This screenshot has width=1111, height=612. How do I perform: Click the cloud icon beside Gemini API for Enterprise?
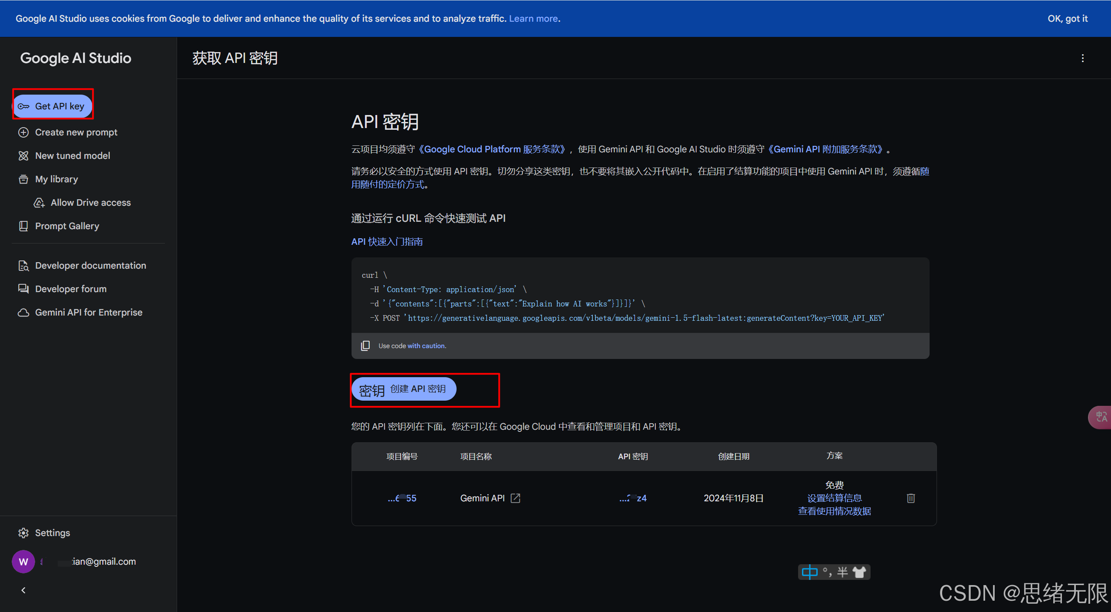tap(23, 313)
